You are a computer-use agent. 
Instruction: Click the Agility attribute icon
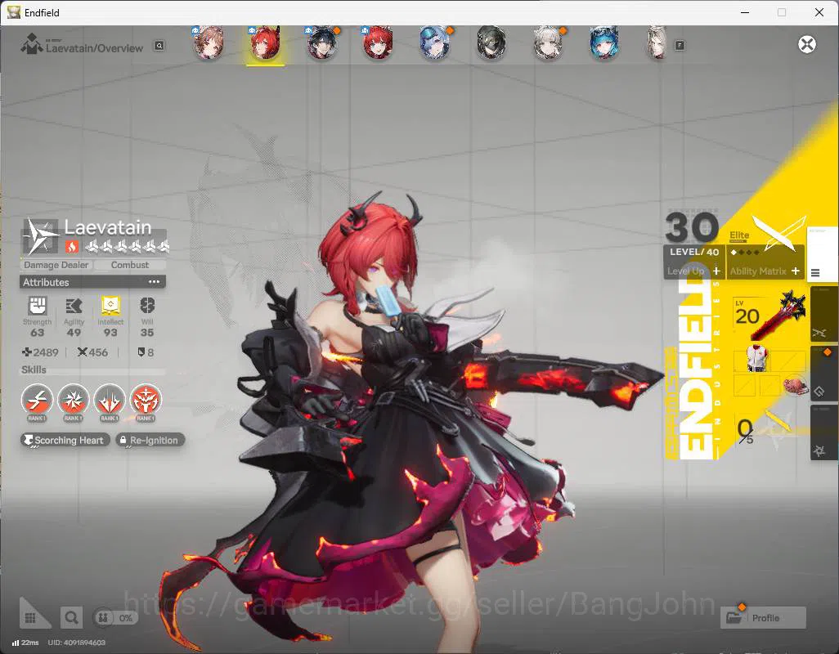pyautogui.click(x=74, y=306)
